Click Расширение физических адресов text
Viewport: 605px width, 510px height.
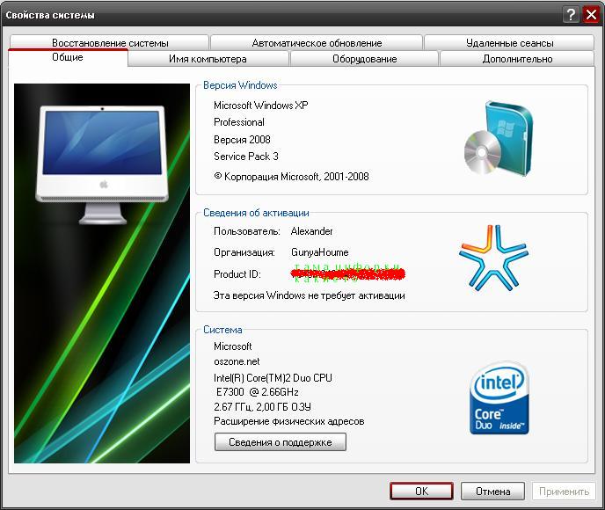pos(288,421)
